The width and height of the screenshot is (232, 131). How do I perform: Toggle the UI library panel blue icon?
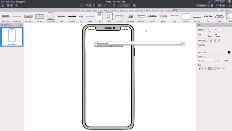click(212, 5)
